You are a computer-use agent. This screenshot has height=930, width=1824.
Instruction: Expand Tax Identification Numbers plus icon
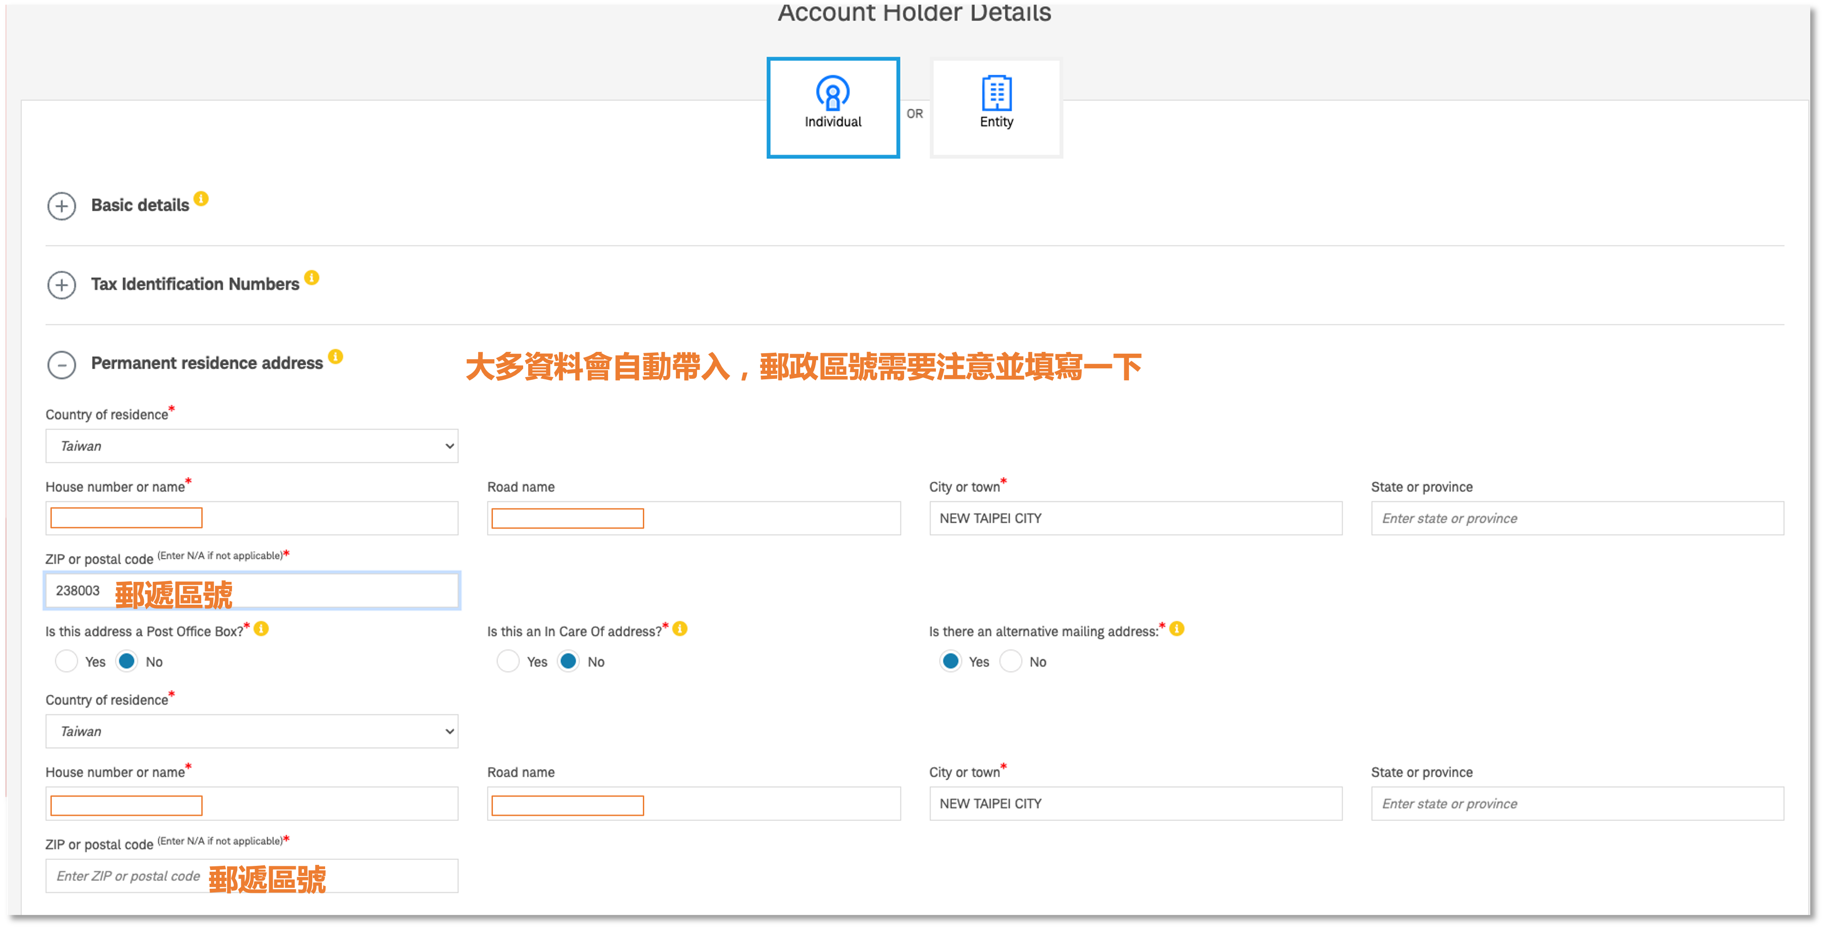tap(61, 285)
